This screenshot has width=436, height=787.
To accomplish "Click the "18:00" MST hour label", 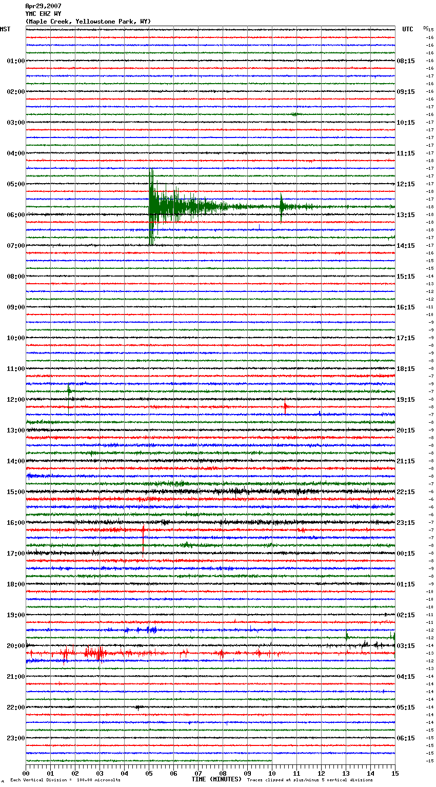I will [x=16, y=584].
